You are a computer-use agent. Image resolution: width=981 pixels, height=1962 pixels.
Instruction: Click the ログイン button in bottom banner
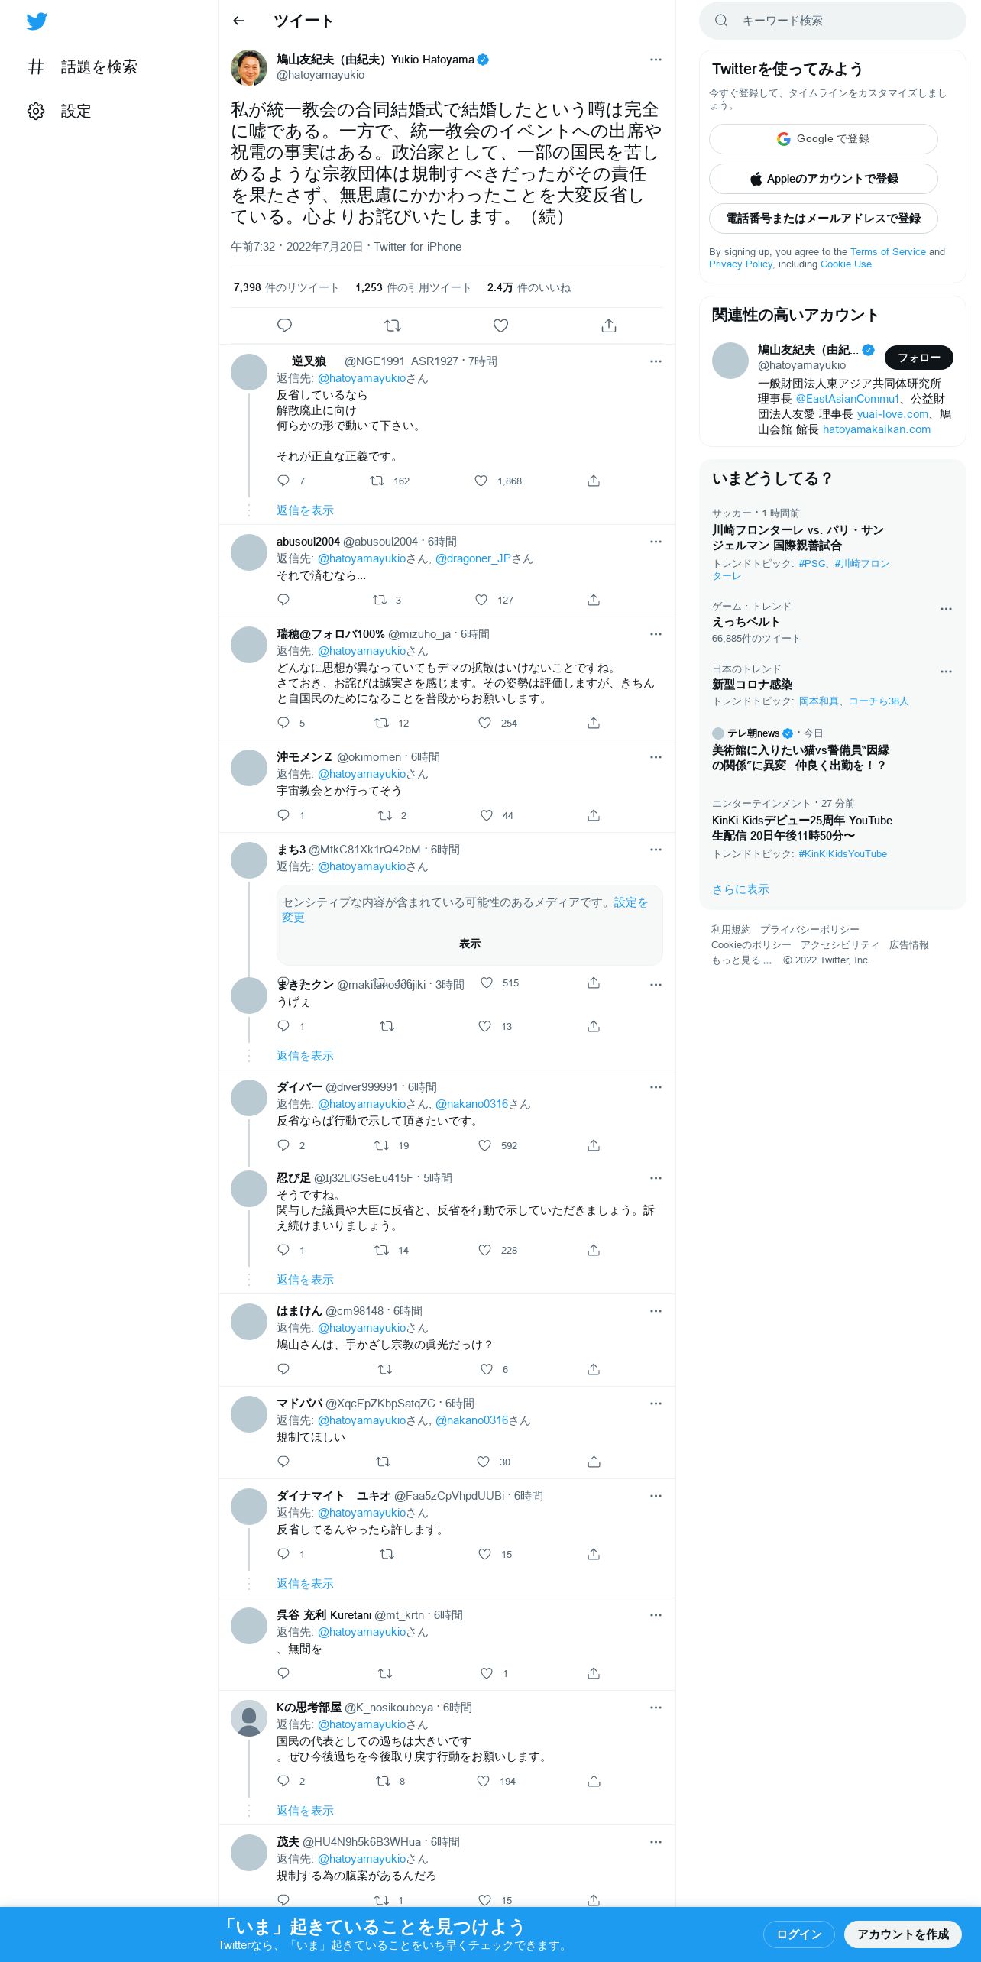(799, 1934)
